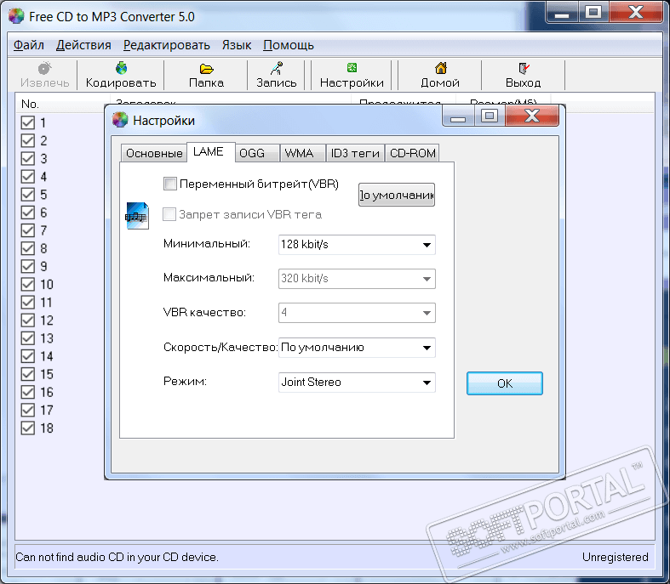Uncheck track 2 checkbox
670x584 pixels.
tap(28, 141)
